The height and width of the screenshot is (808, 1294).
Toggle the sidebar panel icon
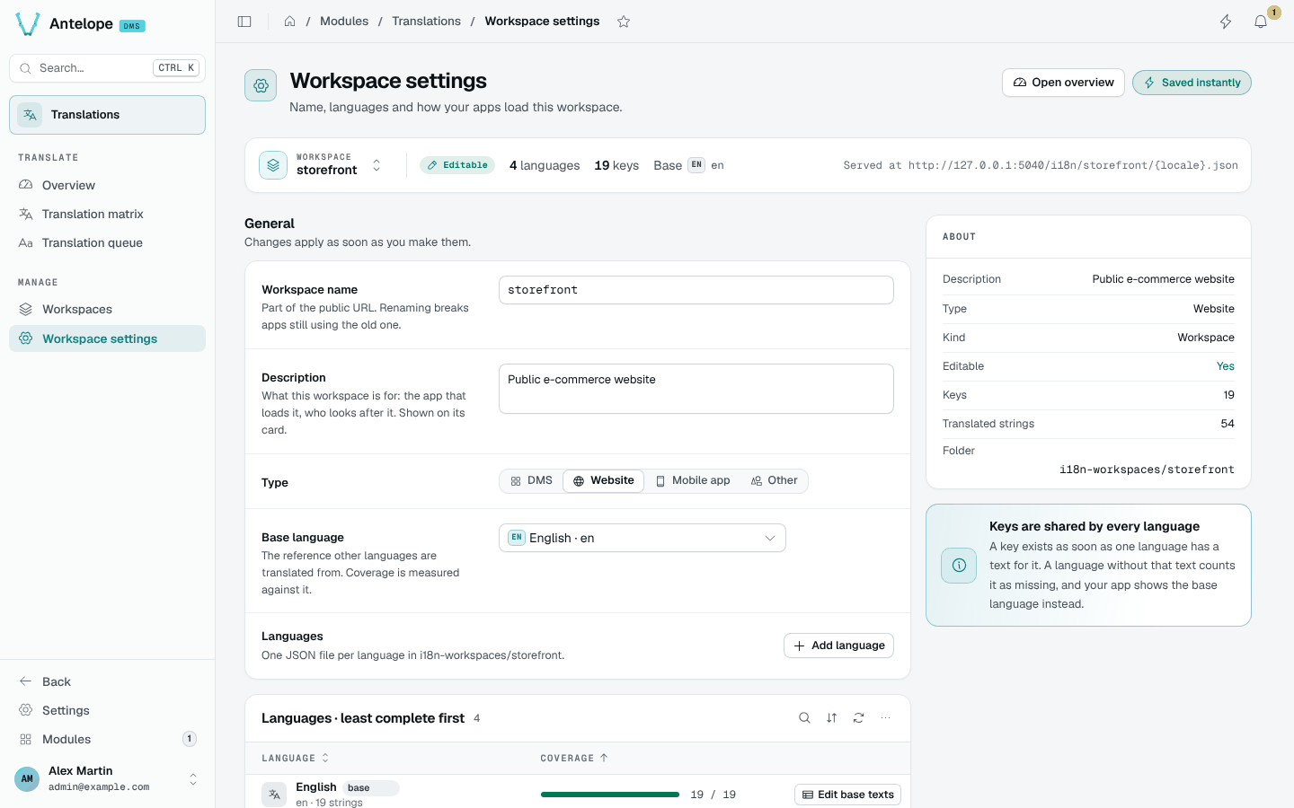click(244, 22)
